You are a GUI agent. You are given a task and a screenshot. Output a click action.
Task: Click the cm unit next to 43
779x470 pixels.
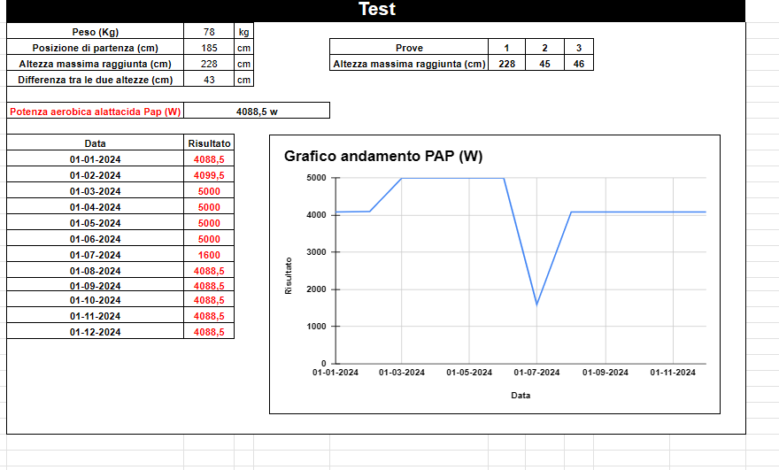[x=244, y=79]
